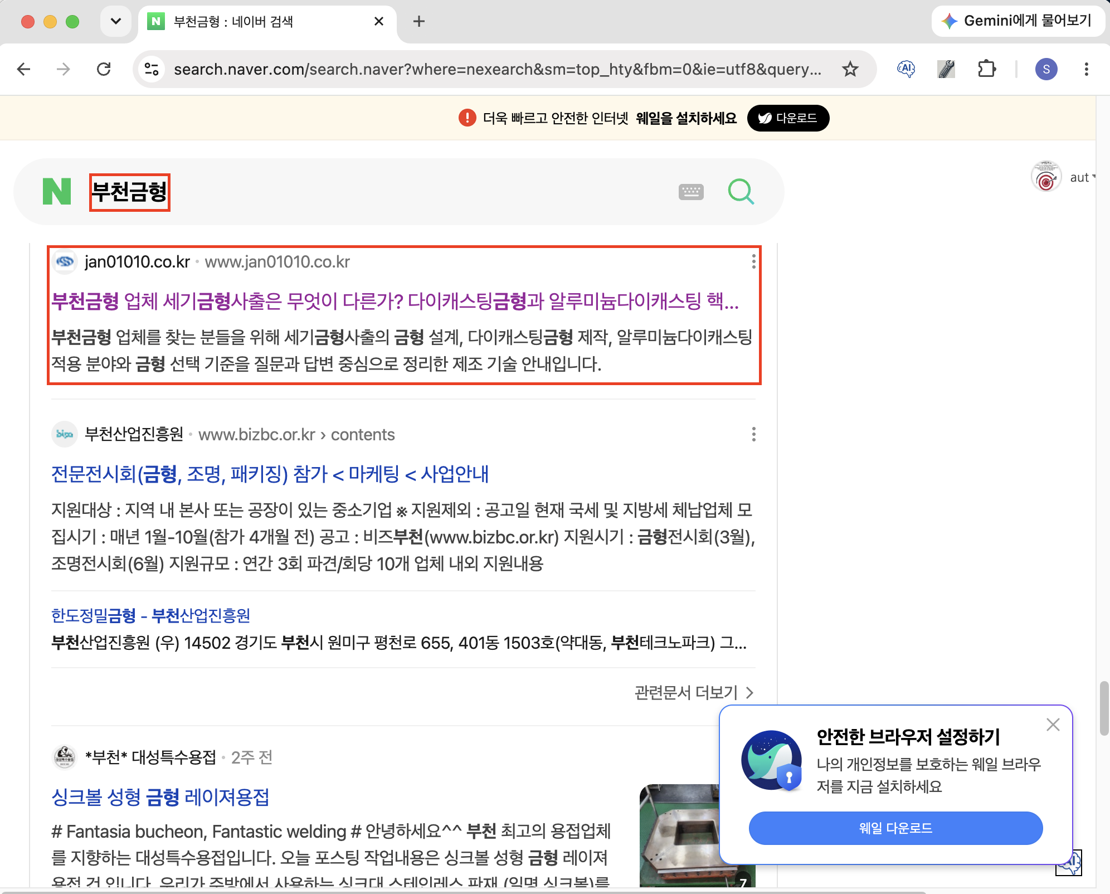Click the browser forward arrow
1110x894 pixels.
point(64,69)
